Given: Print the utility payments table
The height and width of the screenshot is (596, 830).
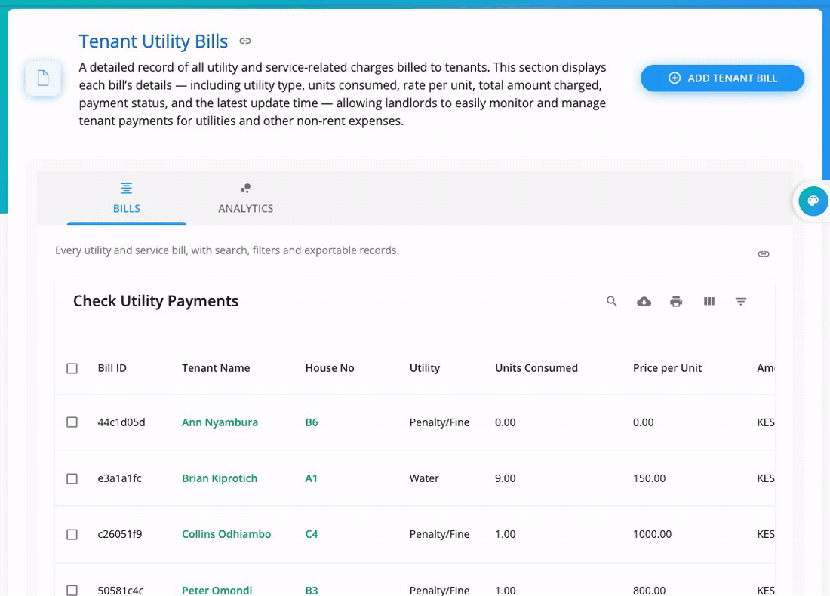Looking at the screenshot, I should [676, 302].
